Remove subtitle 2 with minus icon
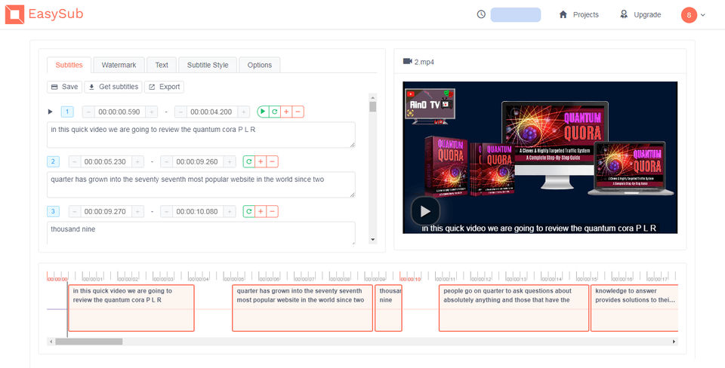This screenshot has width=725, height=368. point(273,161)
